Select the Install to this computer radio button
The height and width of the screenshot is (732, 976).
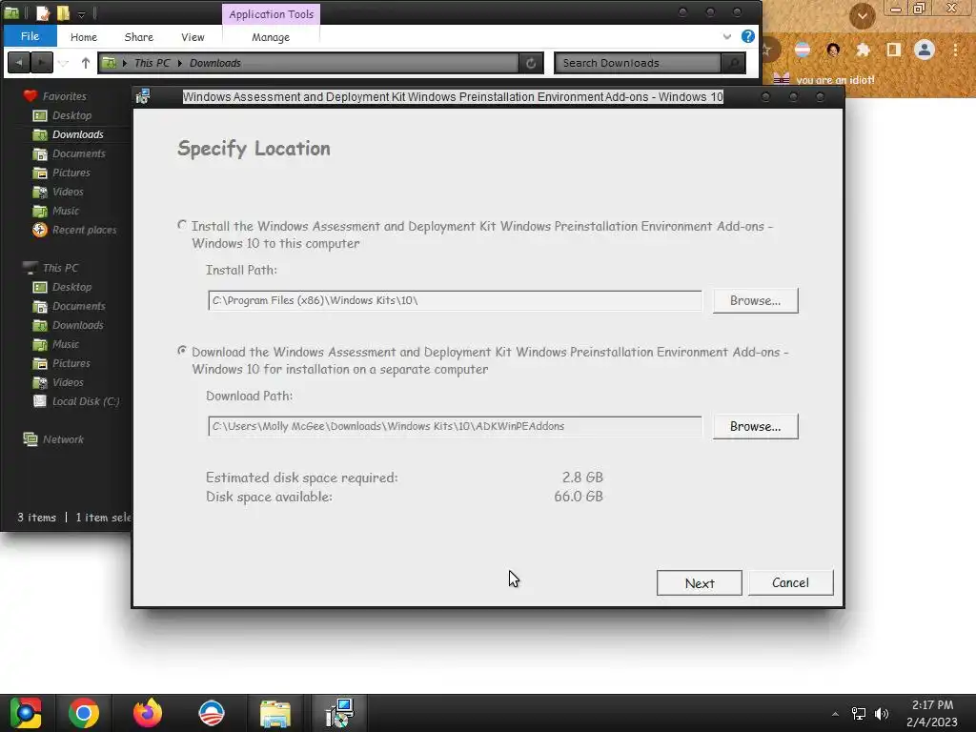(x=182, y=225)
